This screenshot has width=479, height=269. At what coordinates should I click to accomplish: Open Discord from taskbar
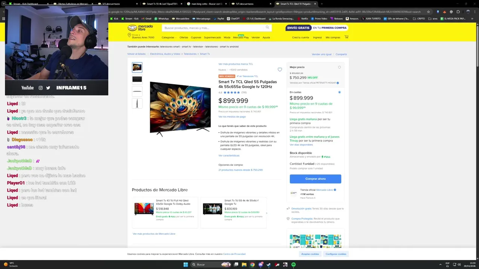point(260,265)
